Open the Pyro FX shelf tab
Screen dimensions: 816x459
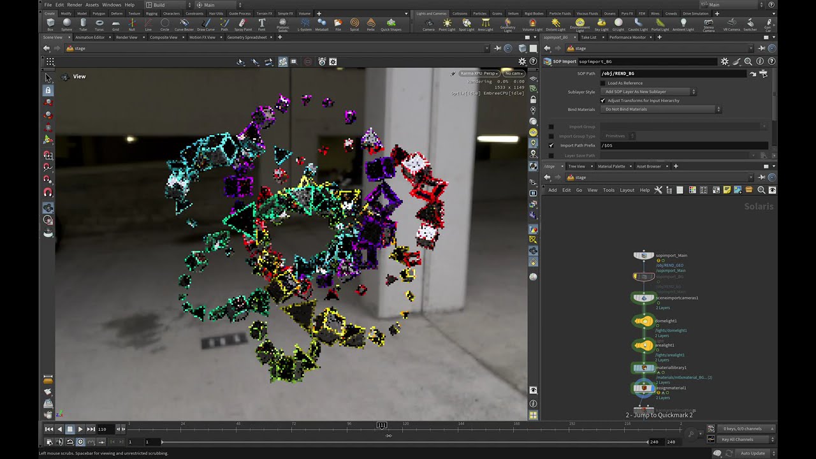click(x=627, y=13)
